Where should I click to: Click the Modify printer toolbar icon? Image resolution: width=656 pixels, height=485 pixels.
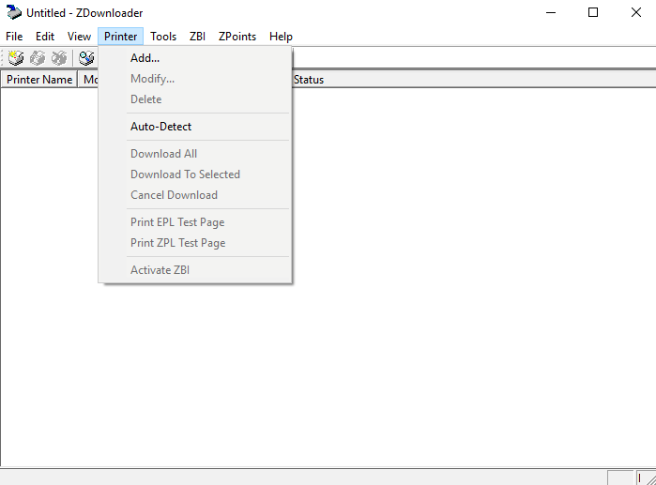click(38, 58)
